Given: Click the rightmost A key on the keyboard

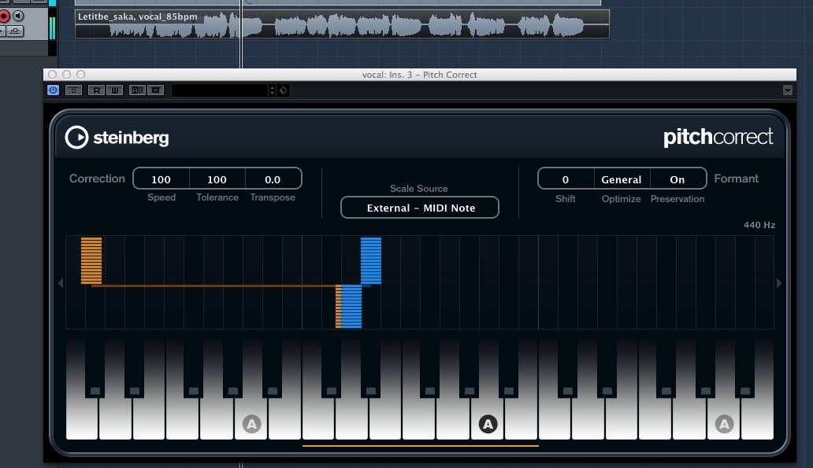Looking at the screenshot, I should pyautogui.click(x=724, y=425).
